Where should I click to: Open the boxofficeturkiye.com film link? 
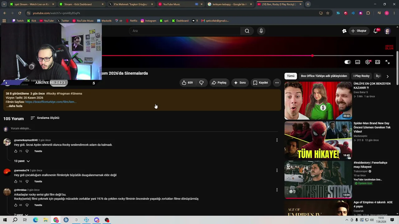coord(51,102)
